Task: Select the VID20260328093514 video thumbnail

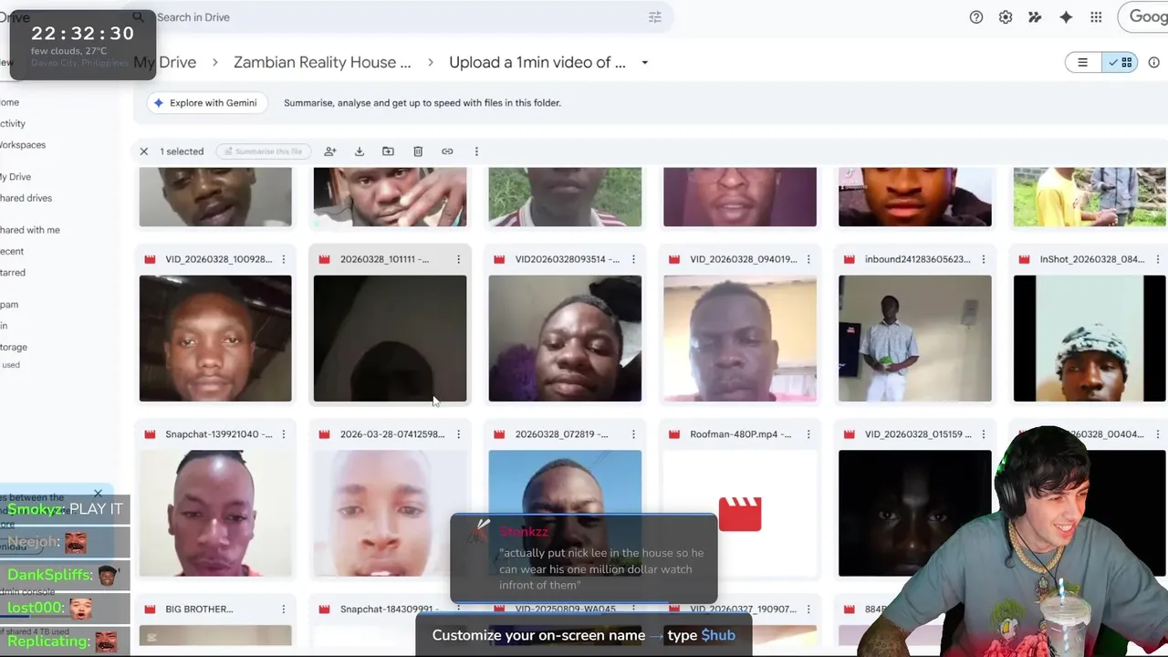Action: pos(565,339)
